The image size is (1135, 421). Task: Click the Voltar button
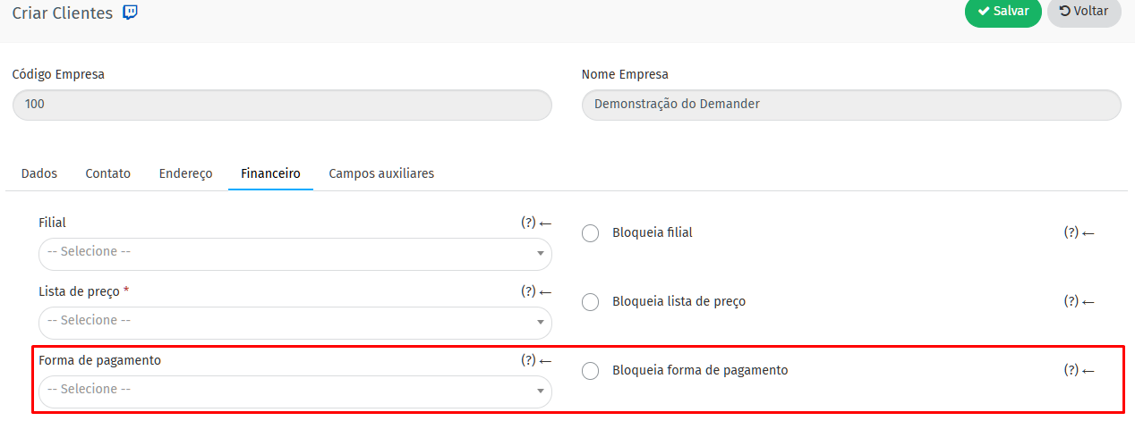pos(1084,12)
